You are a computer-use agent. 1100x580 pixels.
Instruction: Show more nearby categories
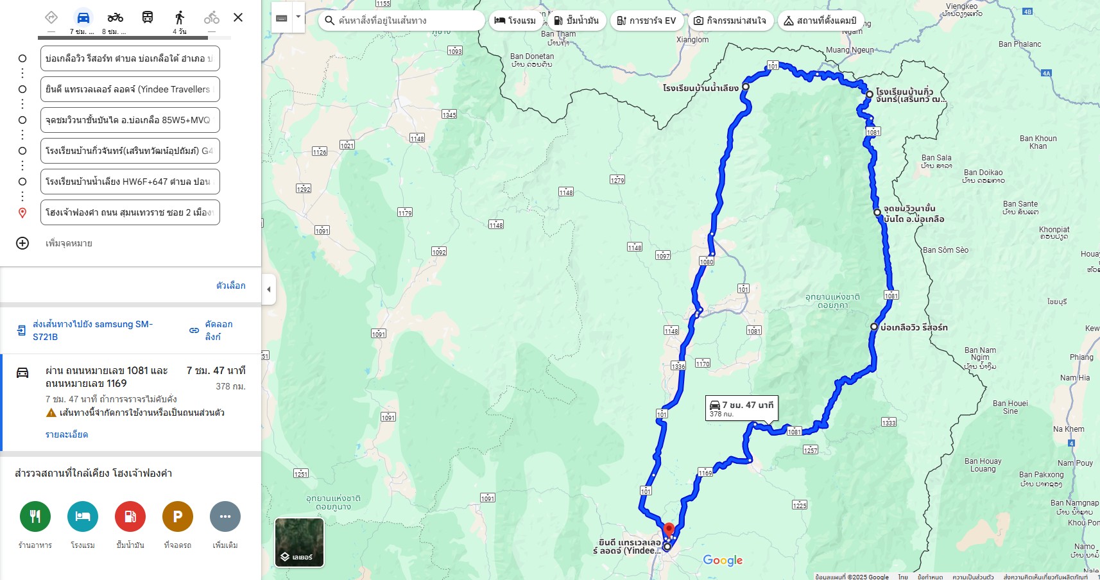[x=225, y=516]
